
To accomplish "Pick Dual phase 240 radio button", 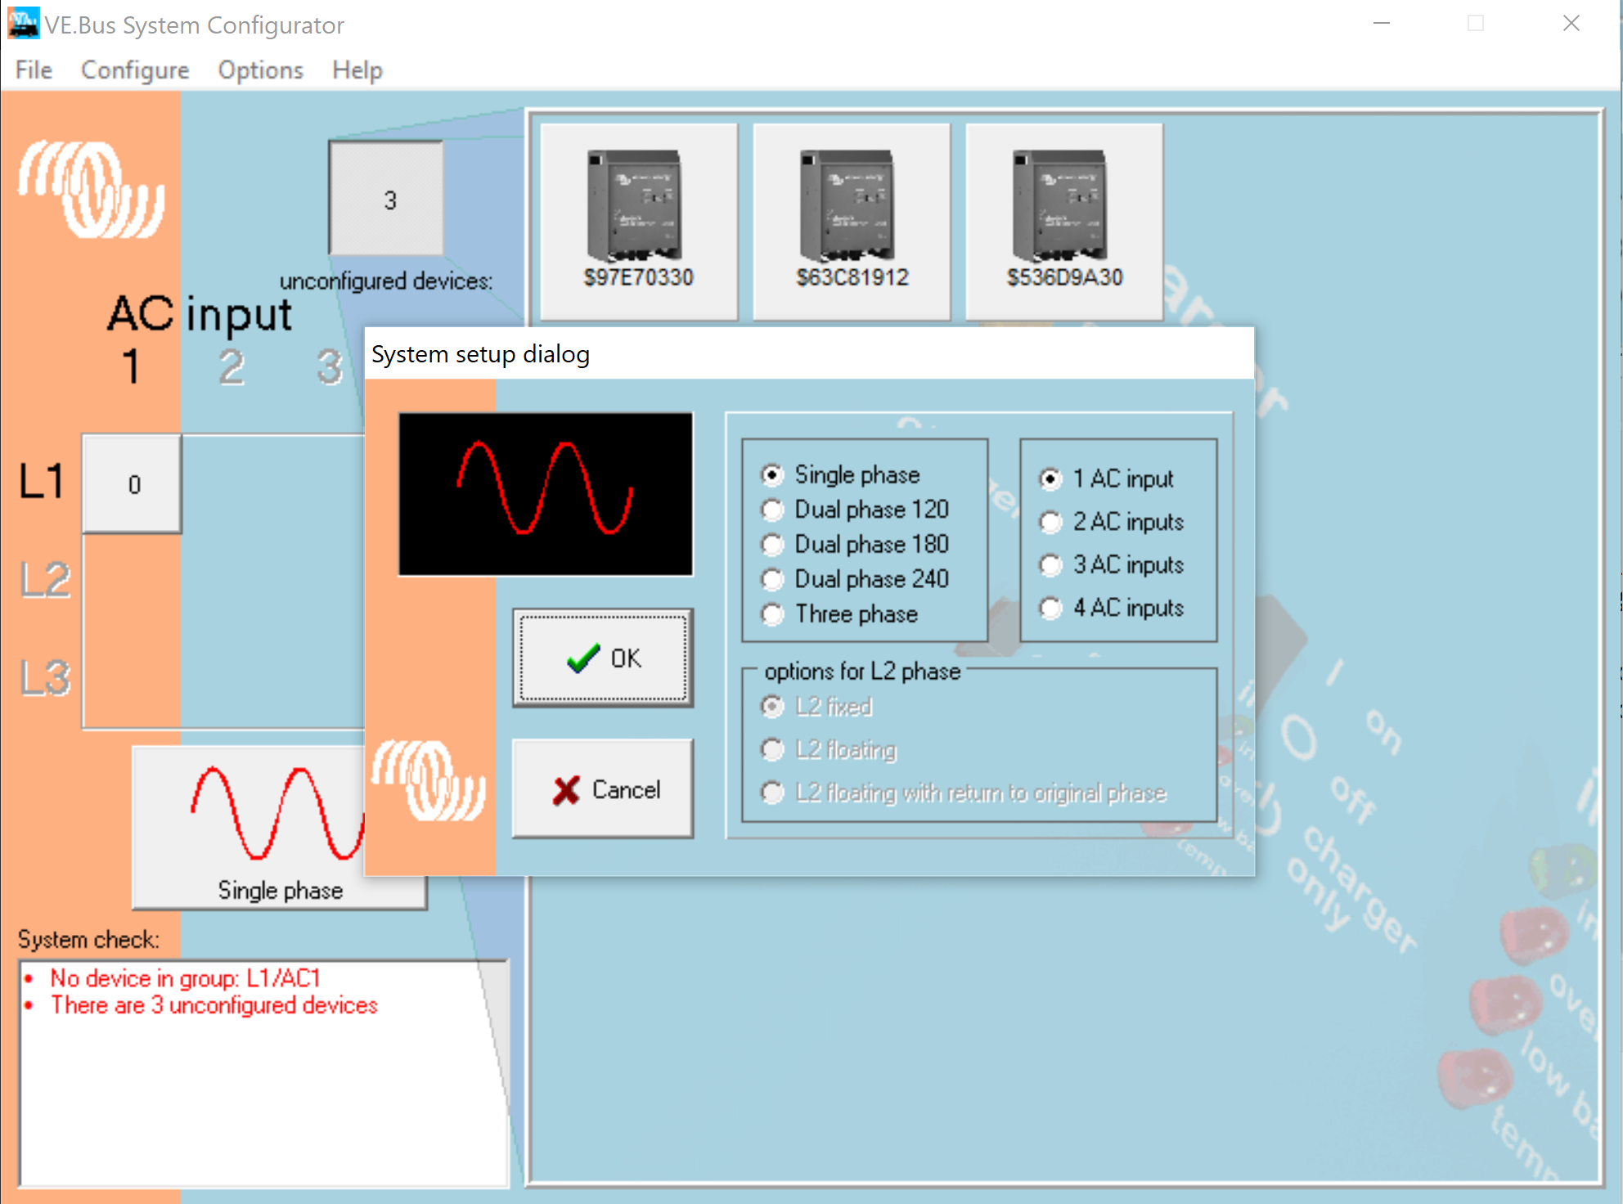I will (772, 579).
